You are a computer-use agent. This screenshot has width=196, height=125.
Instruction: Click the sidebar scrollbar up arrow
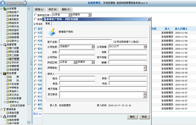coord(29,8)
